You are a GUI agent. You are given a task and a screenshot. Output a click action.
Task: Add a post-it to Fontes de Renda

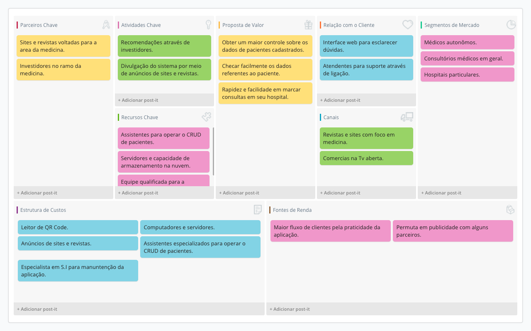tap(289, 309)
